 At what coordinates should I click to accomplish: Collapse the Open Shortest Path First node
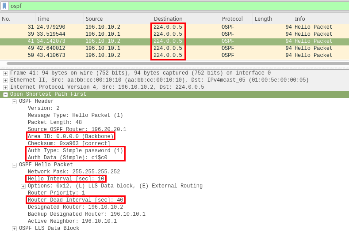coord(5,95)
